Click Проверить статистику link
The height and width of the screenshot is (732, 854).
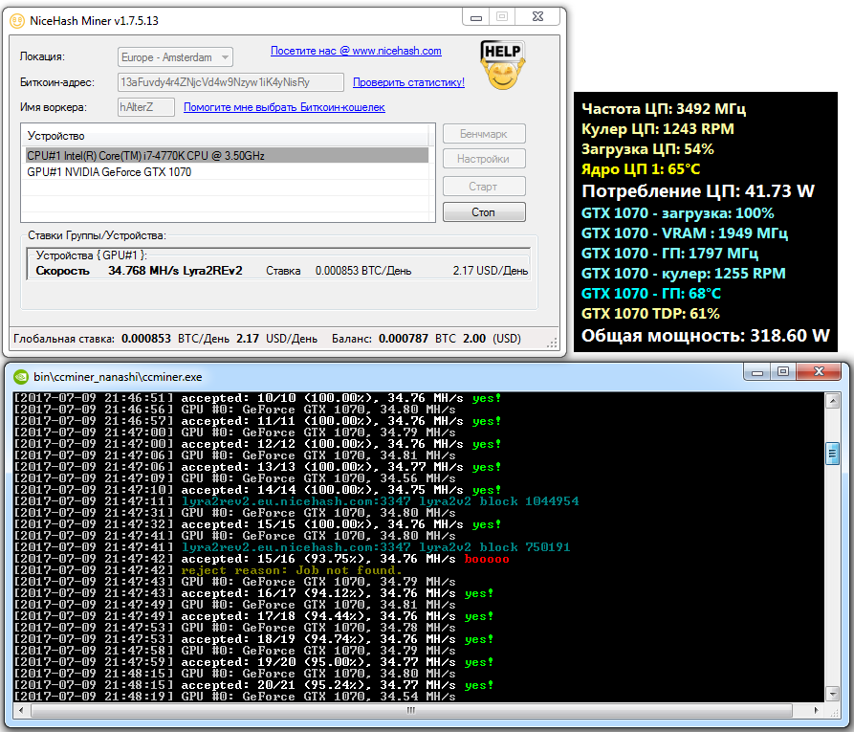[x=409, y=82]
